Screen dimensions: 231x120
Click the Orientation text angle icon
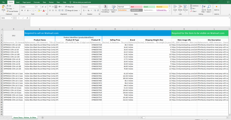point(60,7)
